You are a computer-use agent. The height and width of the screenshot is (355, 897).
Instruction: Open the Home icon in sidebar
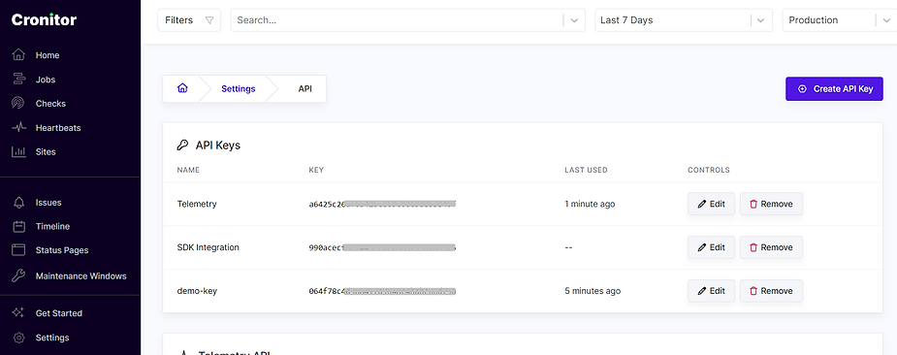coord(18,55)
